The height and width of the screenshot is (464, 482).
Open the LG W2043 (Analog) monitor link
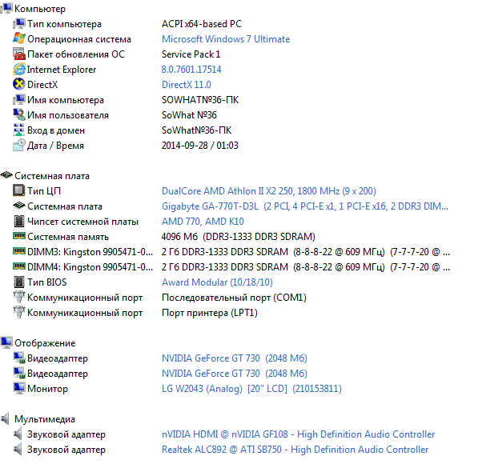(x=251, y=389)
